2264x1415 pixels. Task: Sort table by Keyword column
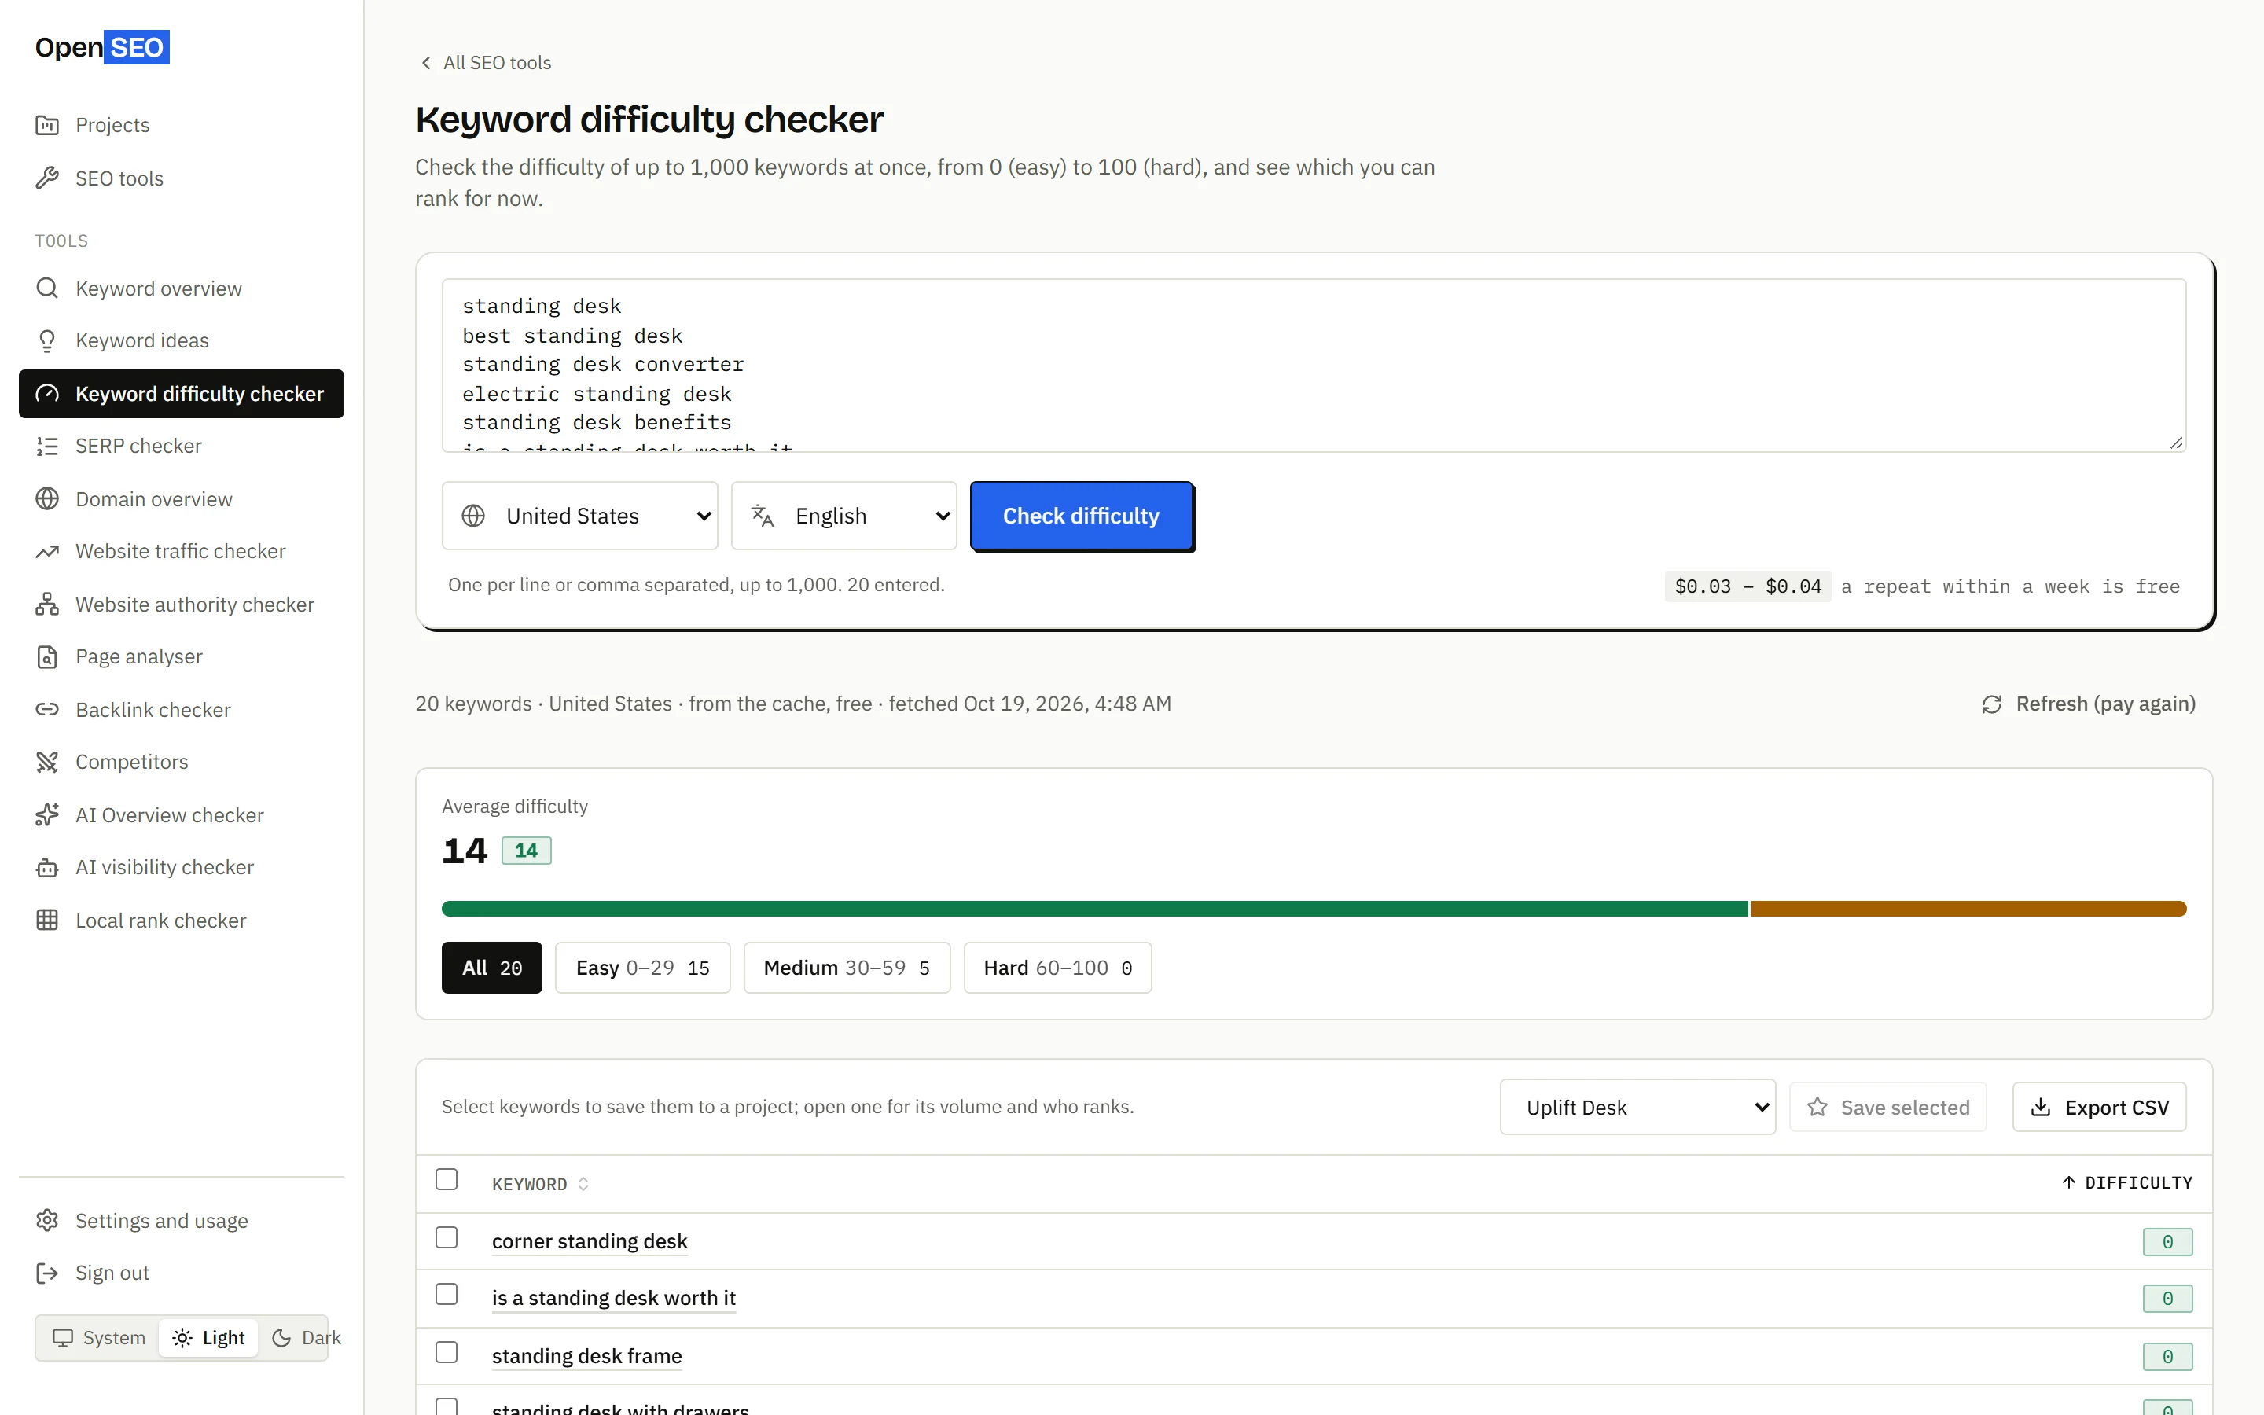tap(540, 1184)
